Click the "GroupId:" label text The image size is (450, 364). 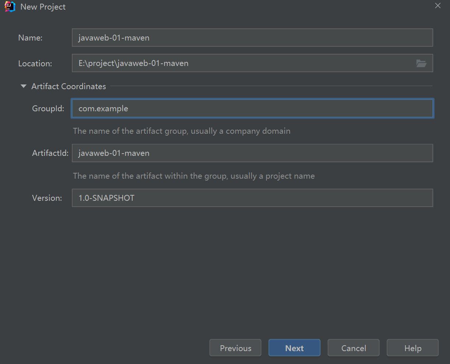[x=48, y=108]
